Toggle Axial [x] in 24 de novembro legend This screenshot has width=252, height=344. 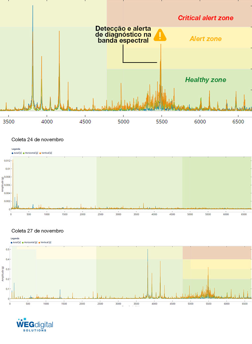[17, 153]
